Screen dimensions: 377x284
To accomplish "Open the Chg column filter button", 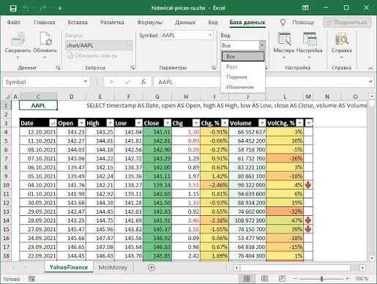I will [196, 123].
